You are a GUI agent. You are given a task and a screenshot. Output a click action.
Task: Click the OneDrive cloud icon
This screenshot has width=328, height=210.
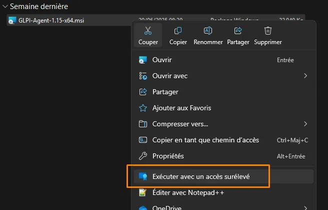click(143, 208)
